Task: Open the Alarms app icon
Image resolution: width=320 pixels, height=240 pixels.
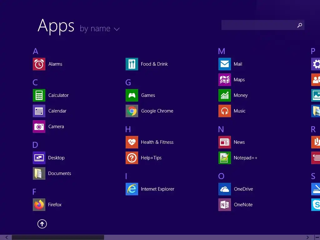Action: (x=39, y=64)
